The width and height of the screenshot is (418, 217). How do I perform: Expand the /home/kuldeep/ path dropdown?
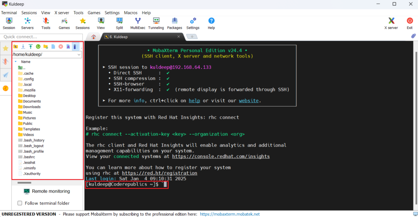(x=79, y=54)
